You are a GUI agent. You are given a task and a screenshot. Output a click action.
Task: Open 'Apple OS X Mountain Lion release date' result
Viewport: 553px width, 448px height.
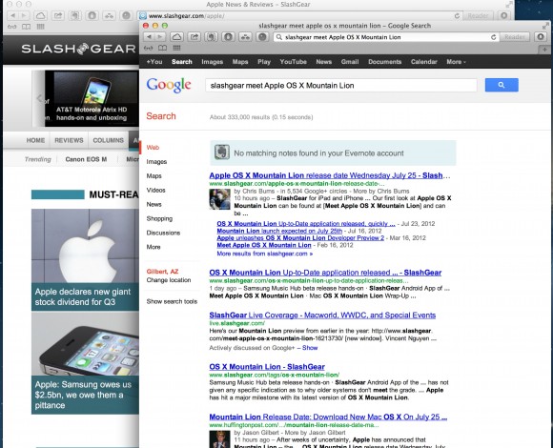click(x=330, y=175)
